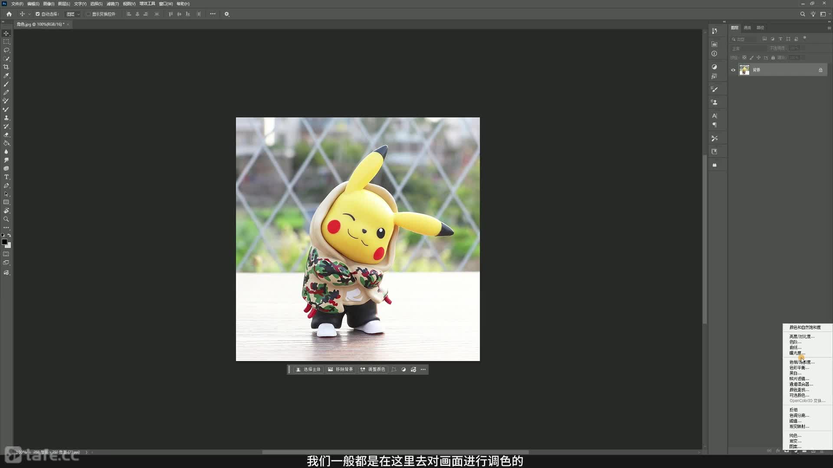This screenshot has height=468, width=833.
Task: Open more alignment options (three dots)
Action: (213, 14)
